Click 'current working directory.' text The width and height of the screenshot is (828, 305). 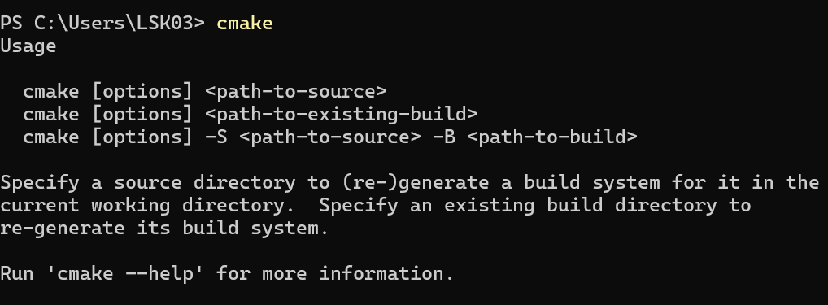pyautogui.click(x=147, y=206)
